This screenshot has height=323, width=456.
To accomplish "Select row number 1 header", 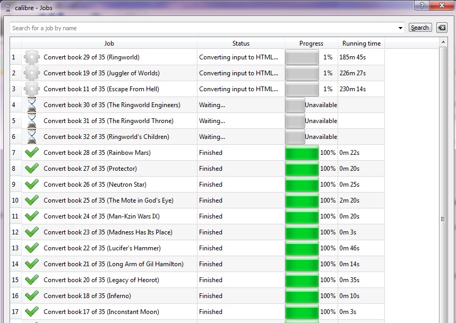I will (x=16, y=57).
